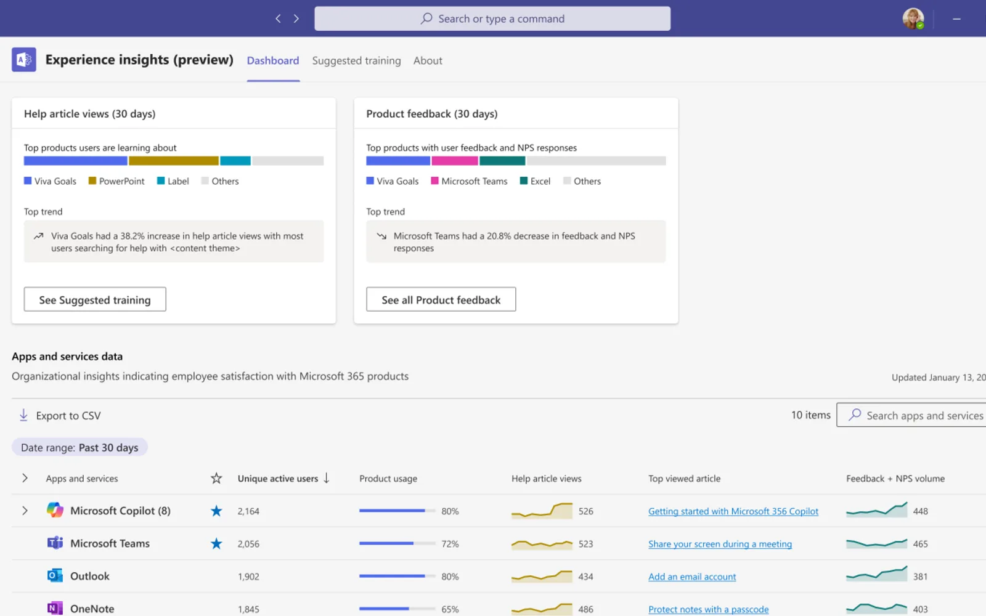The height and width of the screenshot is (616, 986).
Task: Click the pink Microsoft Teams feedback bar segment
Action: pos(455,161)
